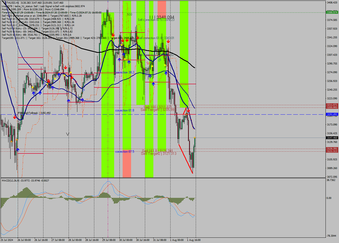Viewport: 339px width, 243px height.
Task: Click the red sell arrow above Sell Target1 line
Action: tap(188, 110)
